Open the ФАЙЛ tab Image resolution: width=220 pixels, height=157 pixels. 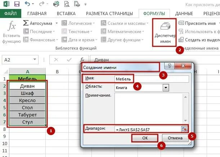tap(10, 13)
